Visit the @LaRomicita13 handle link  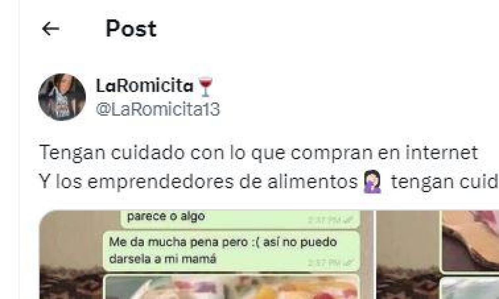pos(158,110)
